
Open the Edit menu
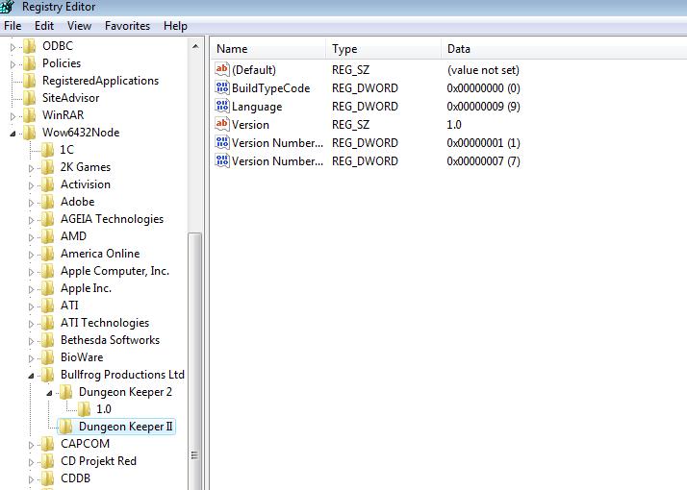click(44, 26)
